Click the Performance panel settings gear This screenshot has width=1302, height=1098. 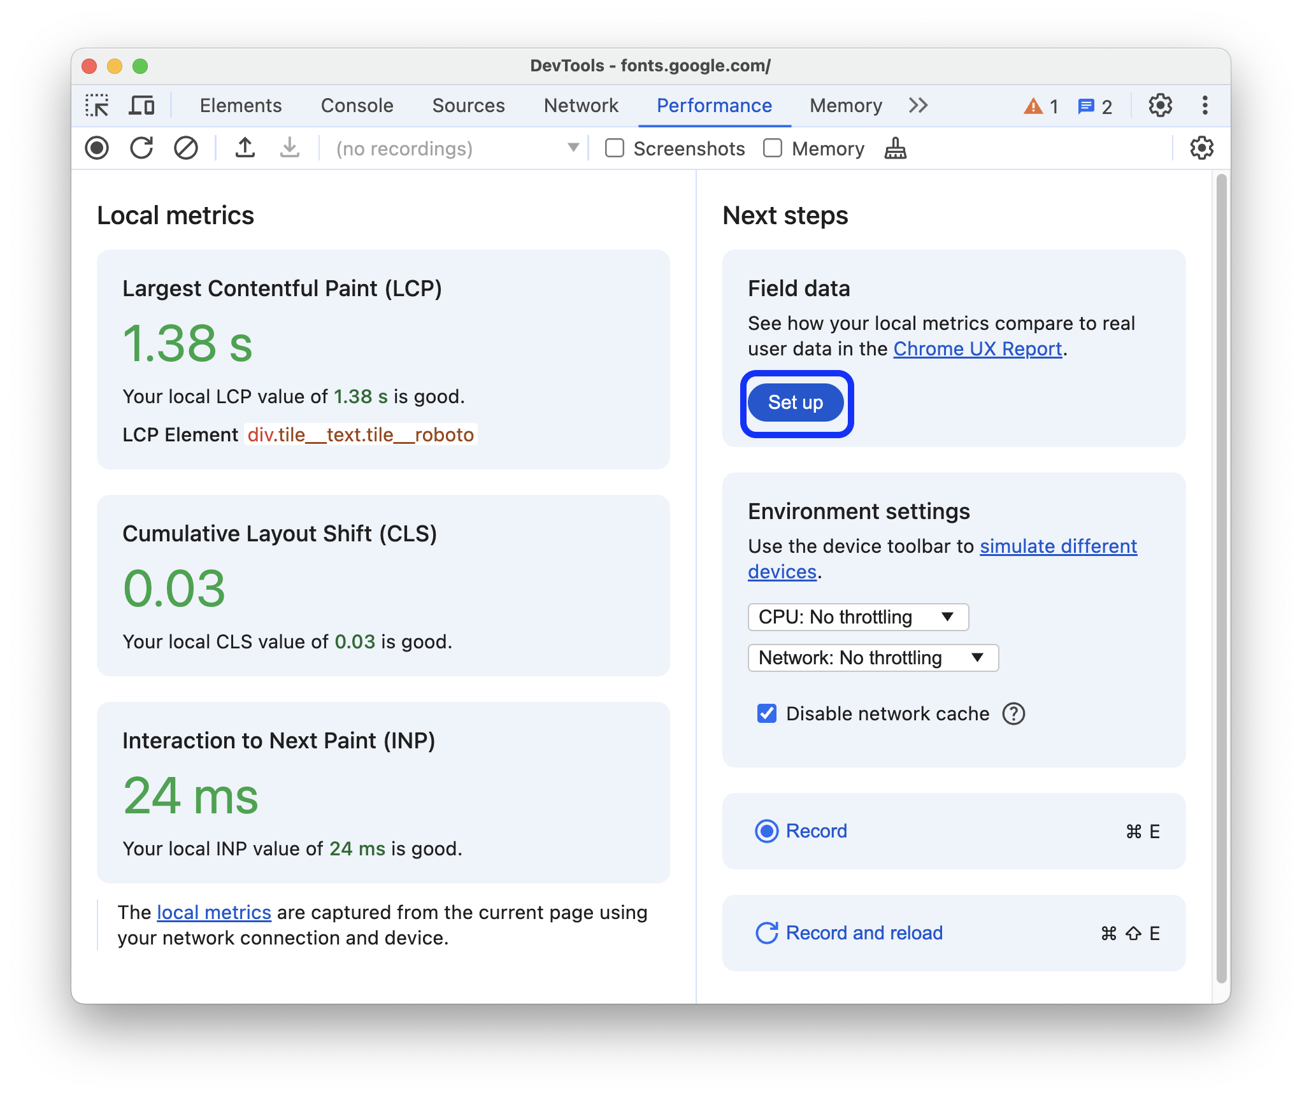pos(1201,148)
